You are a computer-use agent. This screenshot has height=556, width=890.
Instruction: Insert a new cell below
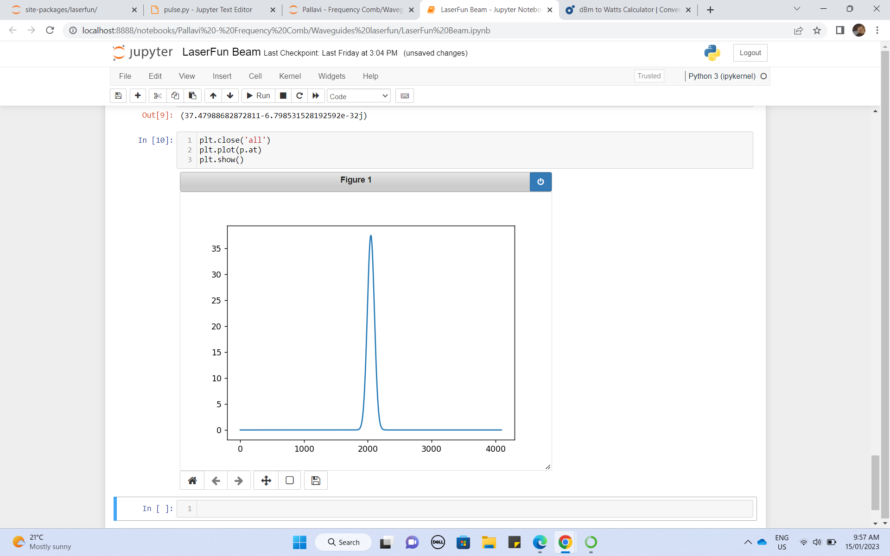(138, 95)
